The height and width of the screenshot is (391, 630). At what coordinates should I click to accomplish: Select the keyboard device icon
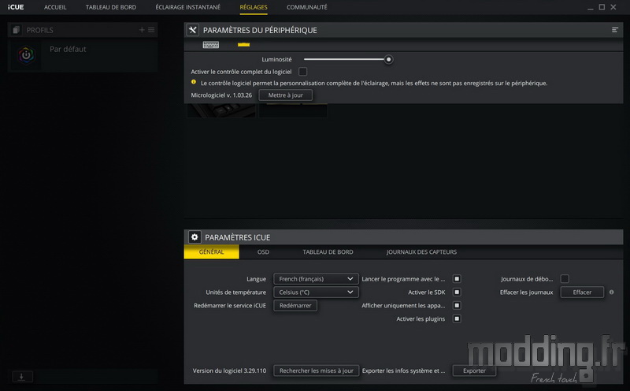[x=211, y=45]
